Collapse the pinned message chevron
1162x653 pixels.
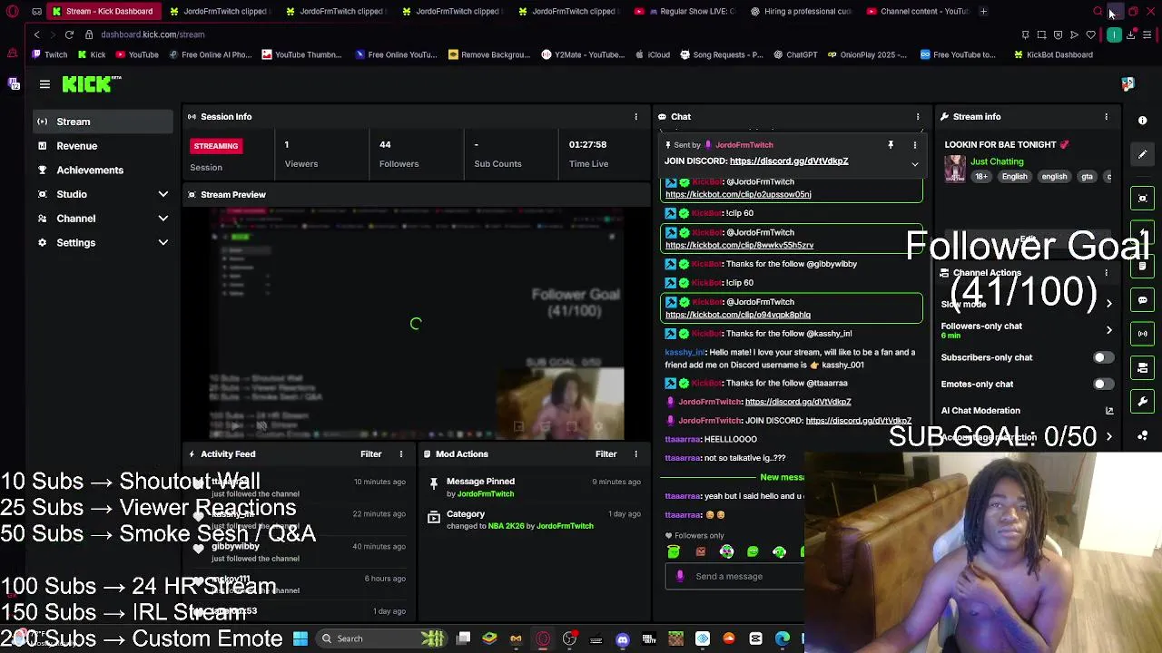click(915, 164)
